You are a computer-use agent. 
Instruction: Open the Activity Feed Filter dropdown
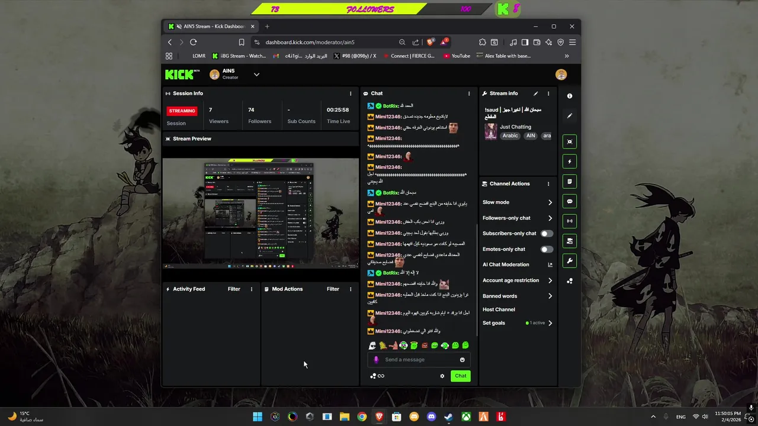(234, 289)
